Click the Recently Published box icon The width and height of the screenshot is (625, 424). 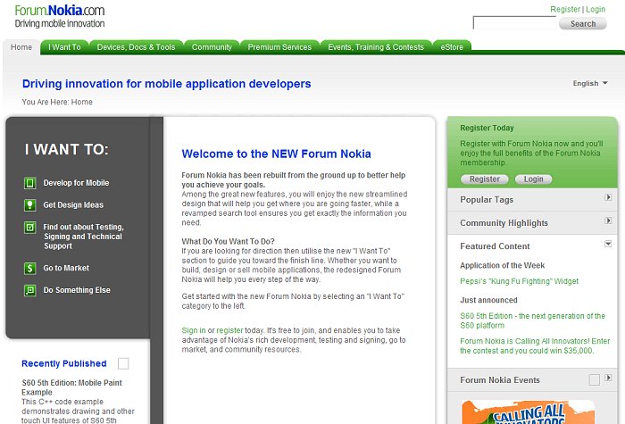[123, 363]
